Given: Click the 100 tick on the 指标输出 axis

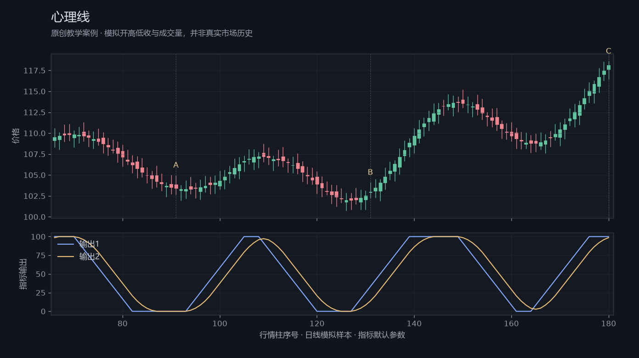Looking at the screenshot, I should [x=38, y=237].
